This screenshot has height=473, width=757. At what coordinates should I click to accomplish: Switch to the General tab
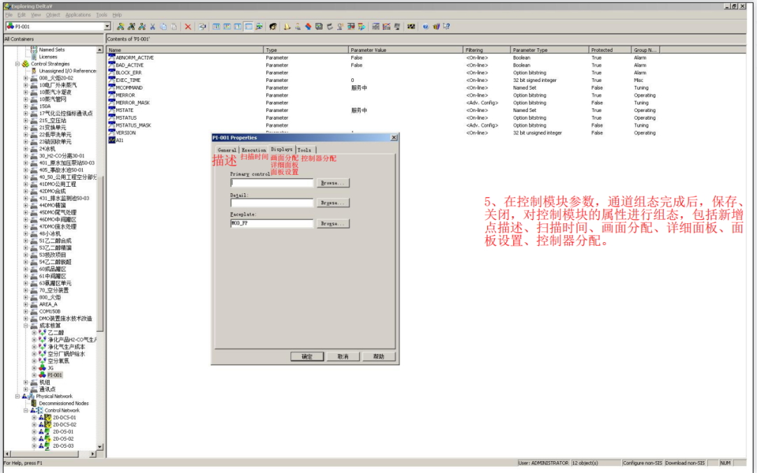point(227,150)
